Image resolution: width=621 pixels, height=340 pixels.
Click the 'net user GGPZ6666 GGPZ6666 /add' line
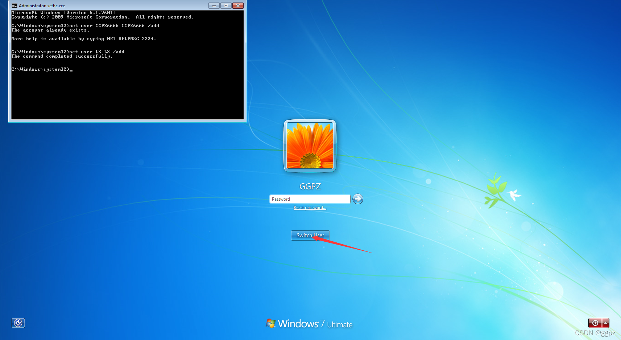click(85, 26)
